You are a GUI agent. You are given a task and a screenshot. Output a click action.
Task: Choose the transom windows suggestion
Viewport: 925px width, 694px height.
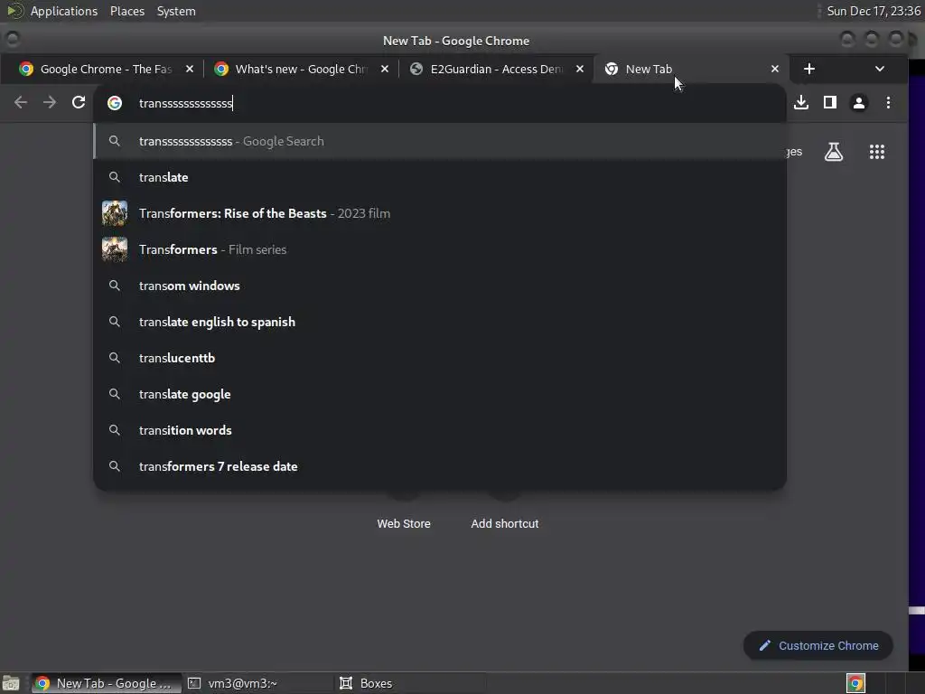point(440,286)
